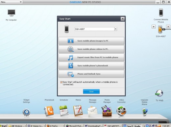Select the connected SGH-A887 phone icon
The image size is (171, 127).
click(160, 29)
